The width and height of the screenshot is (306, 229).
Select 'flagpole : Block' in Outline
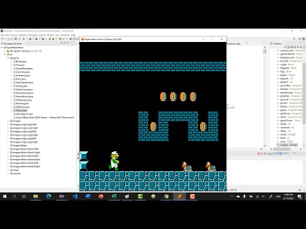[x=287, y=68]
